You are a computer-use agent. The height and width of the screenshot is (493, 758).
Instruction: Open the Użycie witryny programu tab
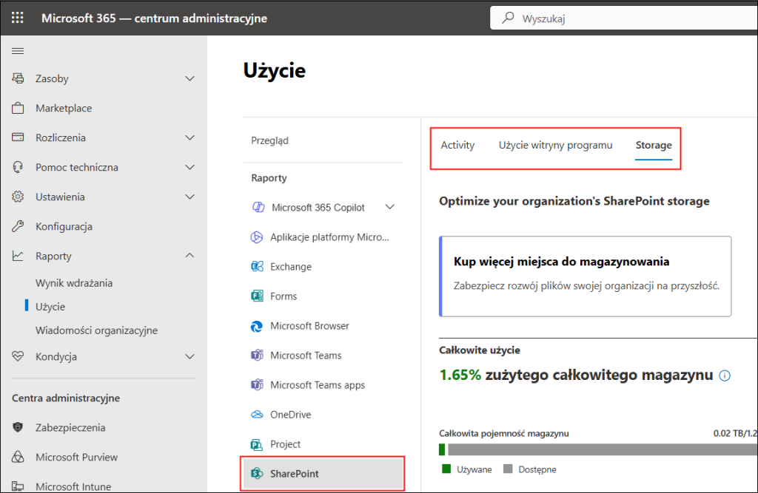(x=556, y=145)
